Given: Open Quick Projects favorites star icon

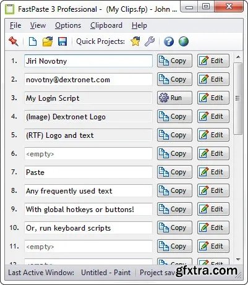Looking at the screenshot, I should (x=135, y=41).
